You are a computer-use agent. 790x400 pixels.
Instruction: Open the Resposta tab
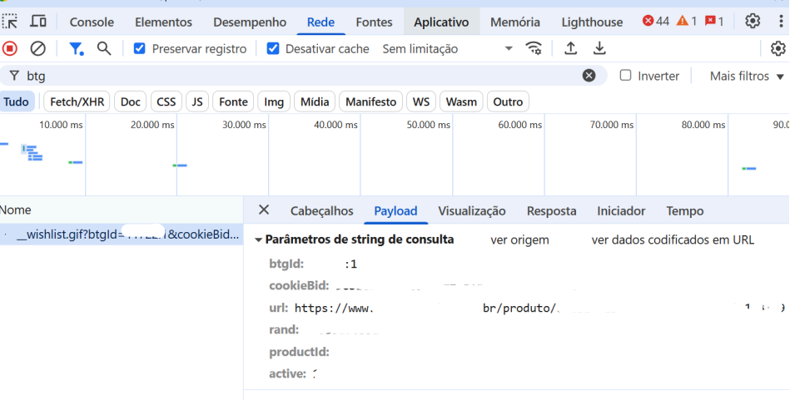[x=551, y=211]
